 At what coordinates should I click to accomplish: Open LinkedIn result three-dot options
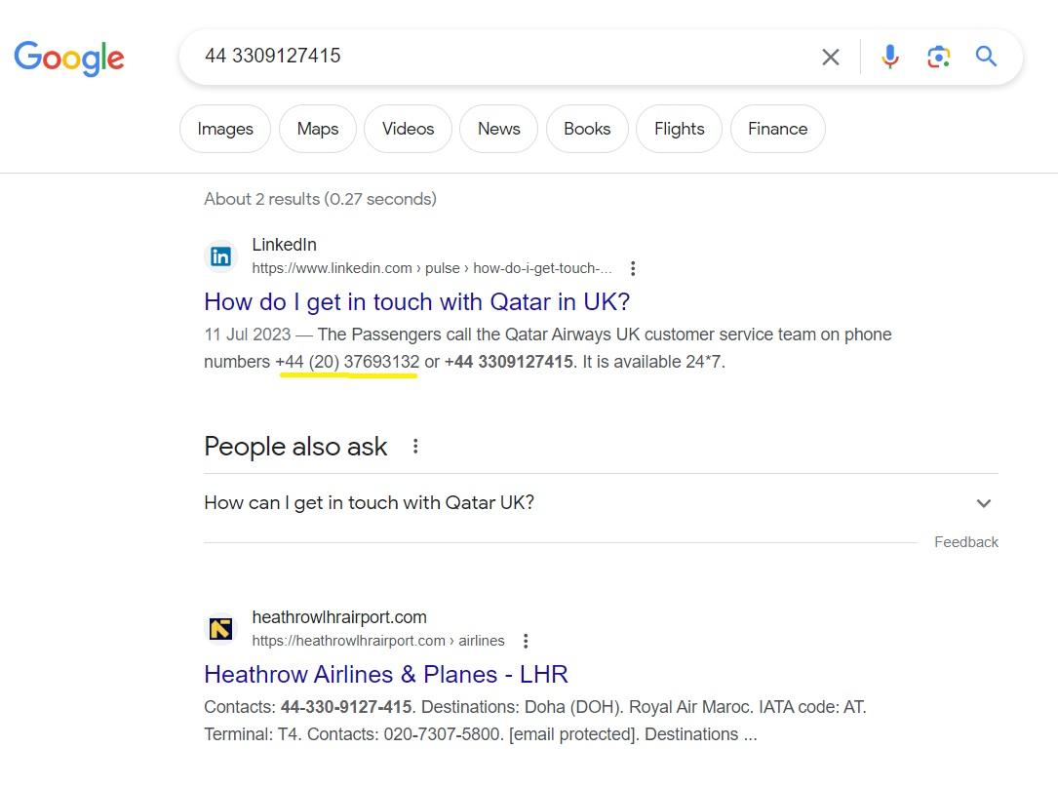point(632,268)
